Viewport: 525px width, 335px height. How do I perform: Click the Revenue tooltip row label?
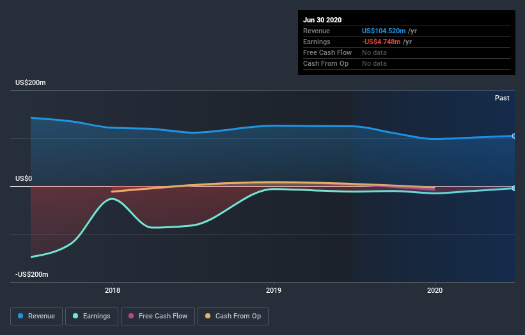(x=317, y=31)
